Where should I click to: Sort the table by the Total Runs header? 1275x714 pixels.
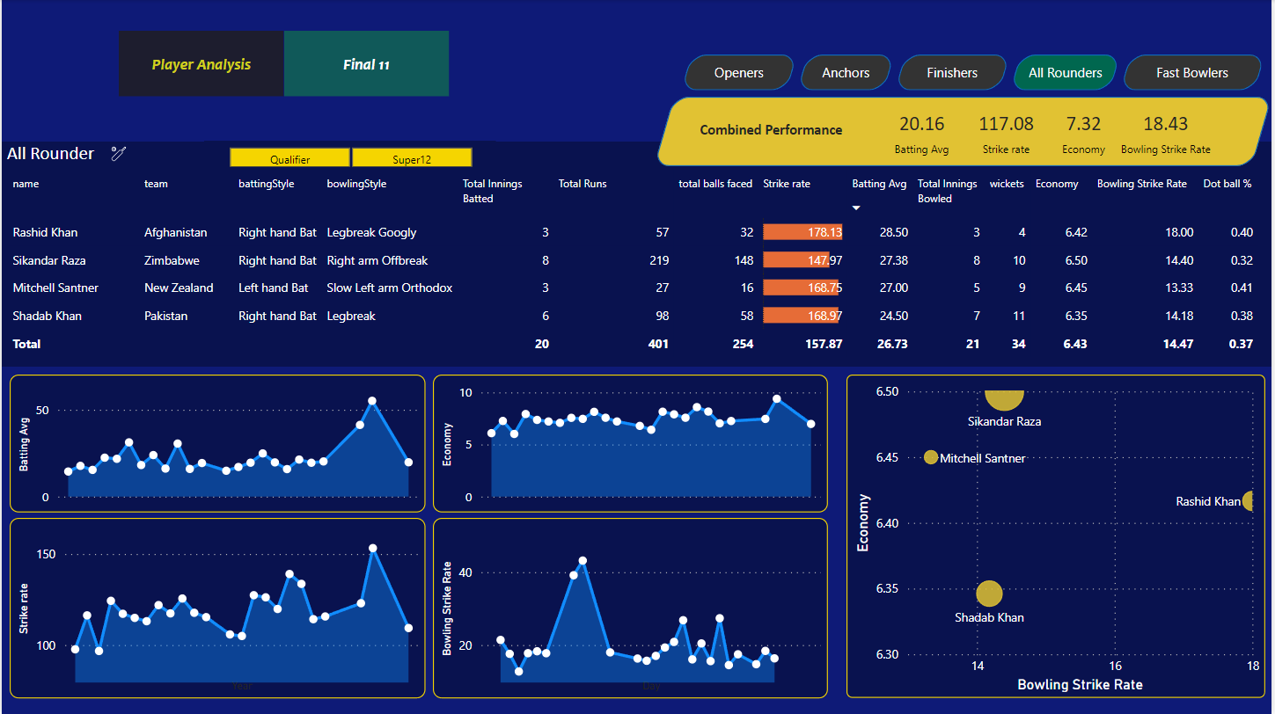[x=583, y=183]
